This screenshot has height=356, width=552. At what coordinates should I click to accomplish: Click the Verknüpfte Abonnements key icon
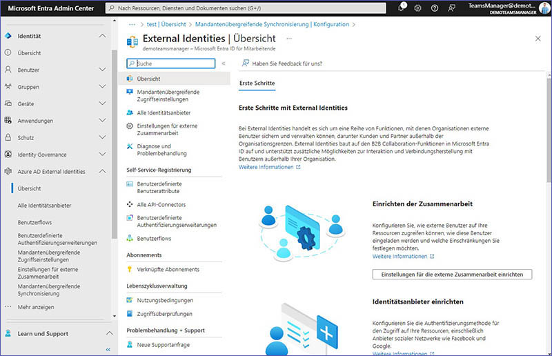coord(130,269)
